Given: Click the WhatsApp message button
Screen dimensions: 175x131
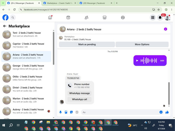Looking at the screenshot, I should (79, 93).
